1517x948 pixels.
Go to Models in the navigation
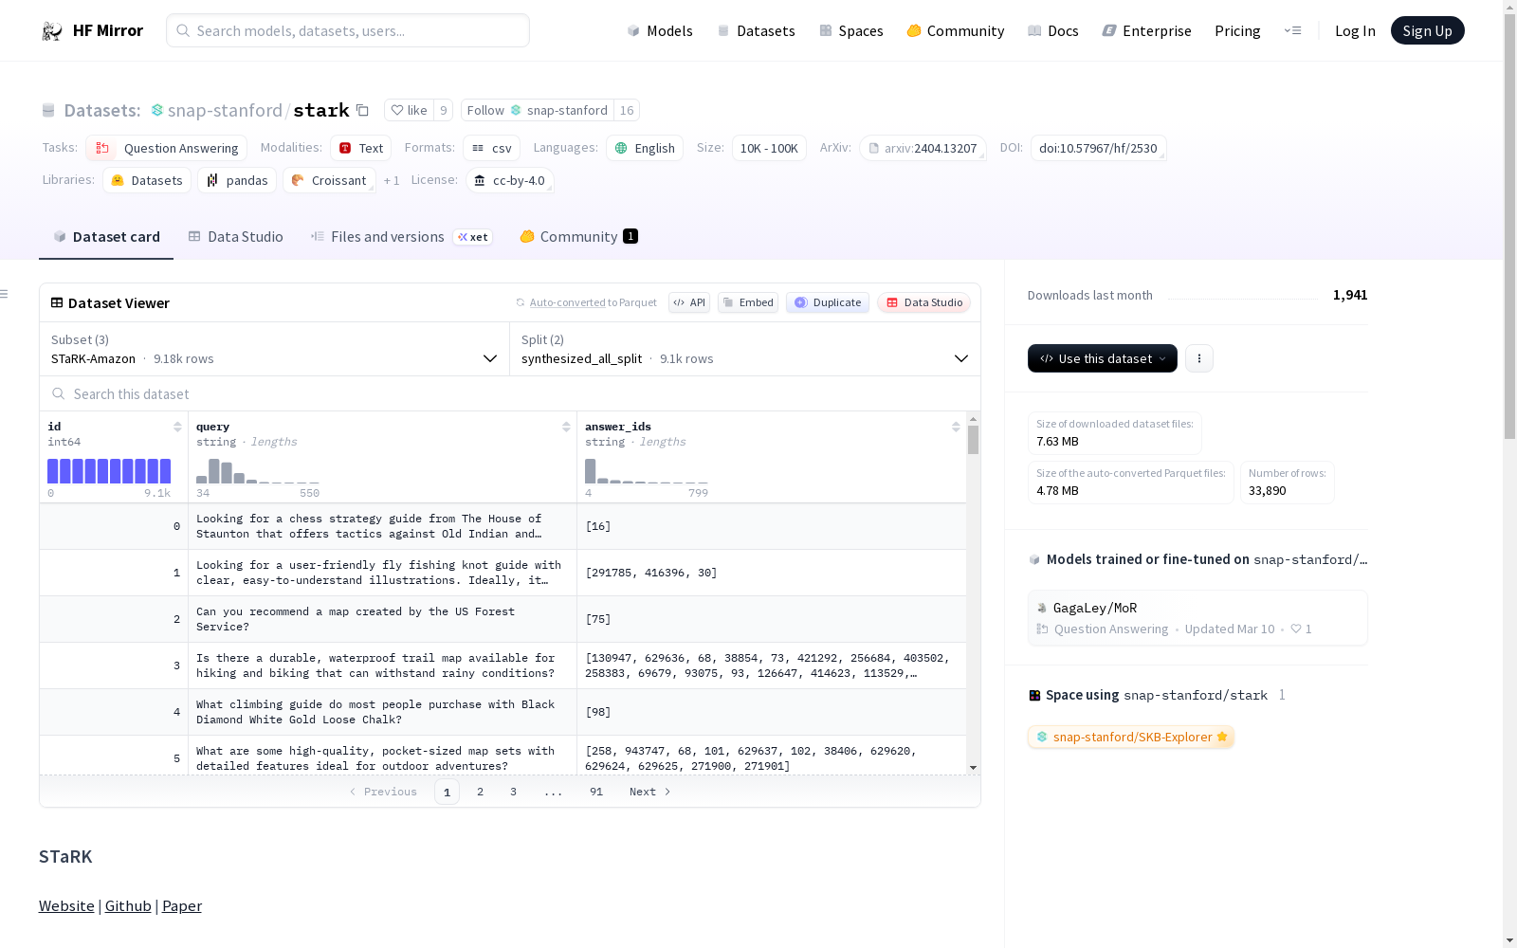coord(660,30)
